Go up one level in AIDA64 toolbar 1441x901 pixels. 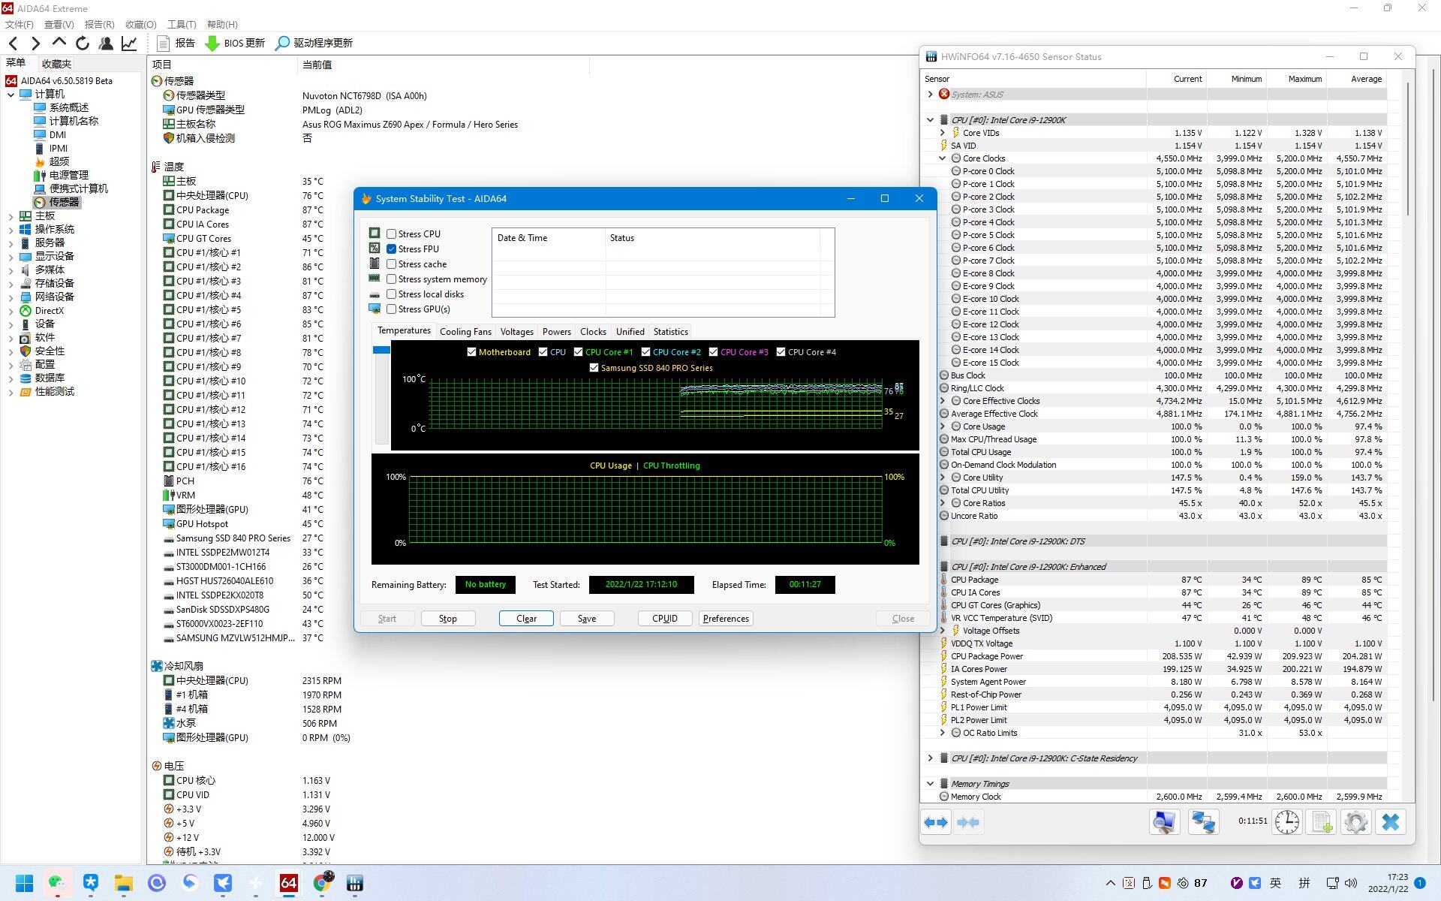(59, 43)
